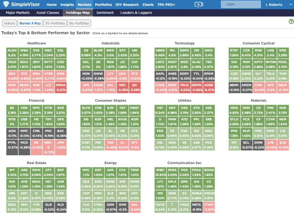This screenshot has width=294, height=215.
Task: Click the DLTR tile in Consumer Staples
Action: pyautogui.click(x=86, y=110)
